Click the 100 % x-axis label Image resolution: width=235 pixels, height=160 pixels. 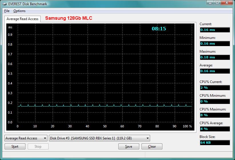tap(187, 126)
